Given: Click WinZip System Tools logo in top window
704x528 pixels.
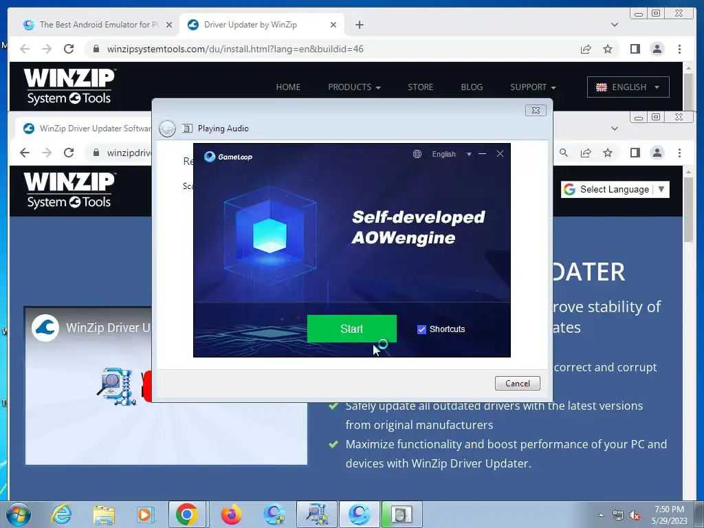Looking at the screenshot, I should tap(69, 87).
